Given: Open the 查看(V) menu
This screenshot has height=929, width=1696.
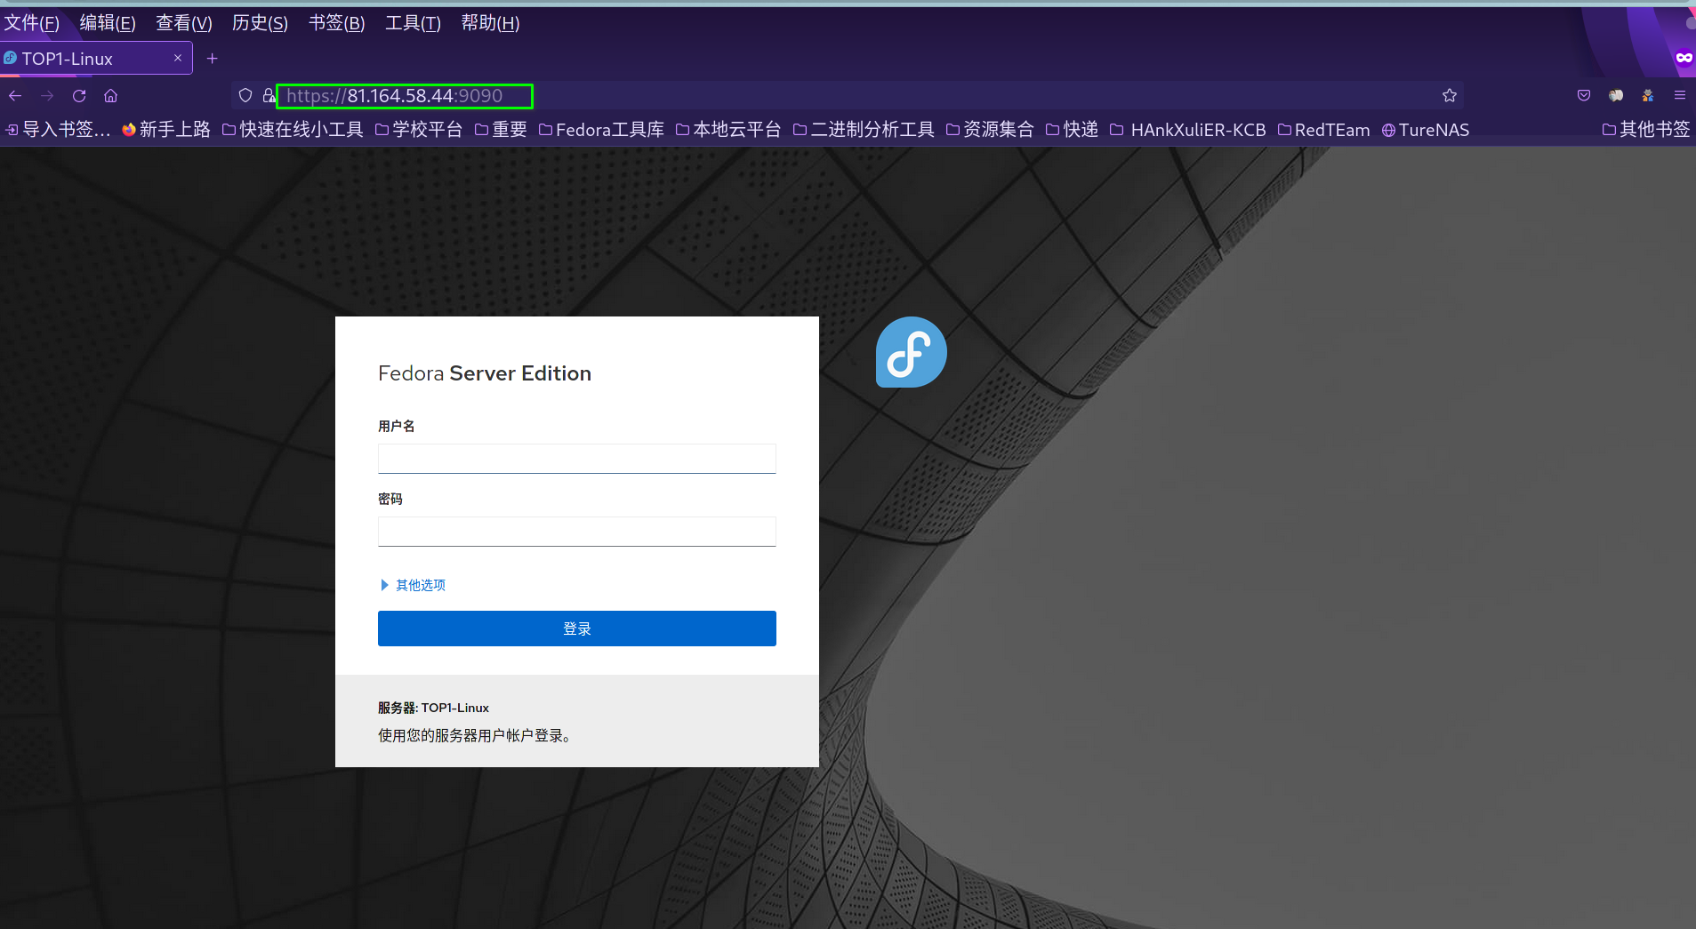Looking at the screenshot, I should [184, 23].
